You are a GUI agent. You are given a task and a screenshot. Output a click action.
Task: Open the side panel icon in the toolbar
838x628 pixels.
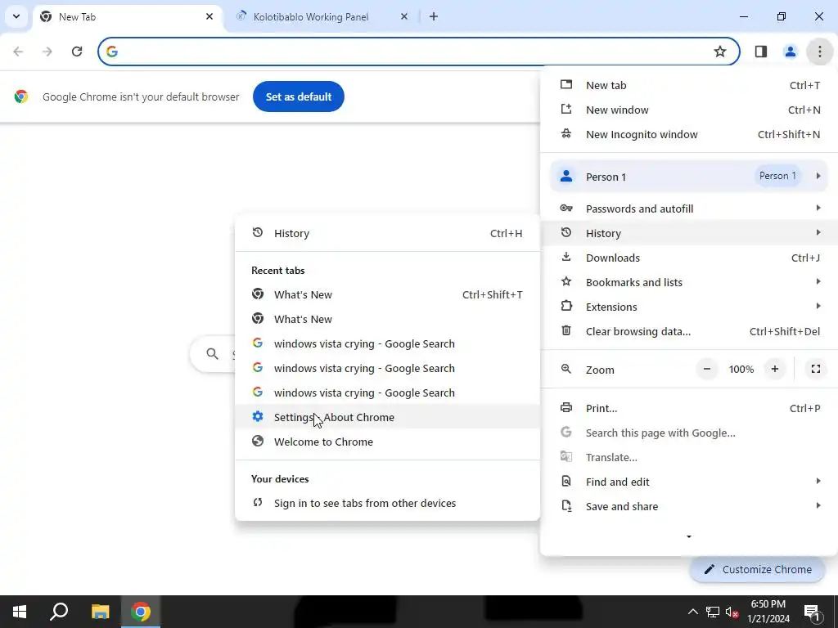760,52
